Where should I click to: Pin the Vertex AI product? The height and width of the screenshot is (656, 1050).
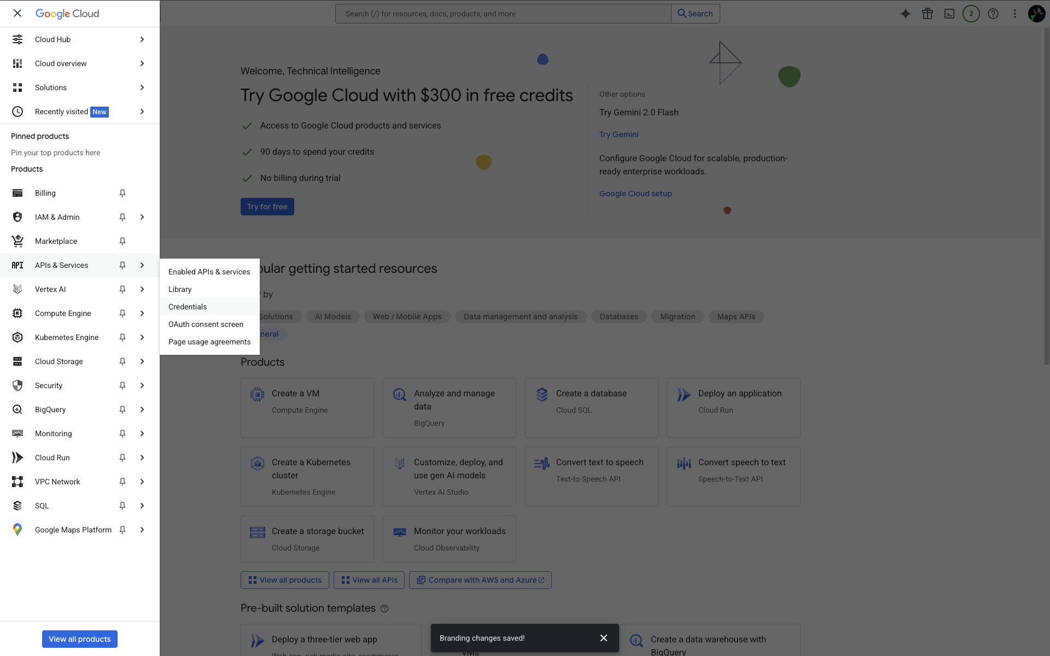coord(122,289)
